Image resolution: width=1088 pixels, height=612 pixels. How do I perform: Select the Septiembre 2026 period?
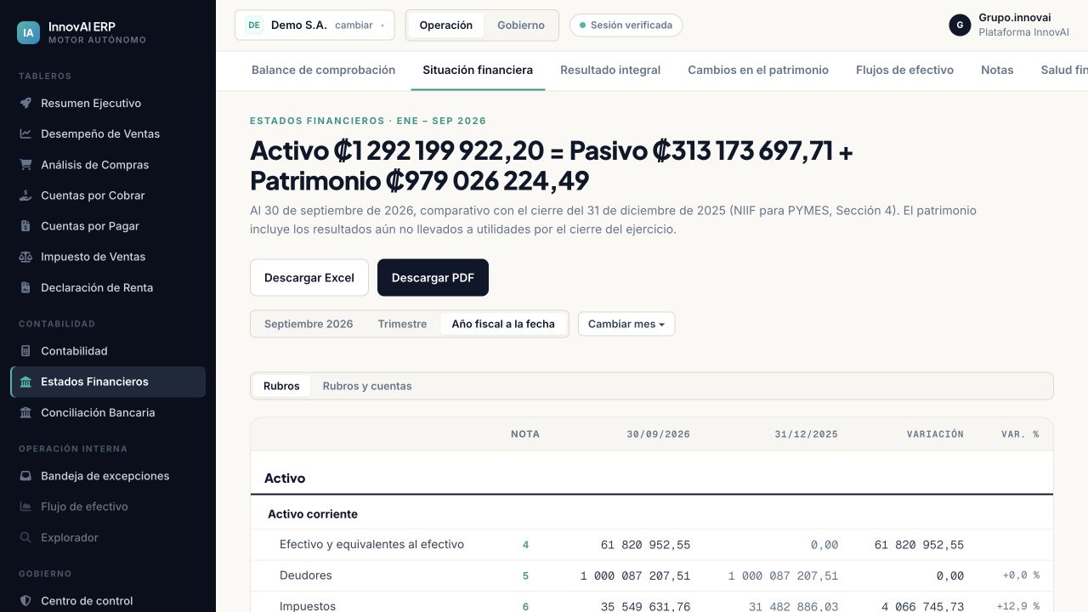(x=309, y=324)
